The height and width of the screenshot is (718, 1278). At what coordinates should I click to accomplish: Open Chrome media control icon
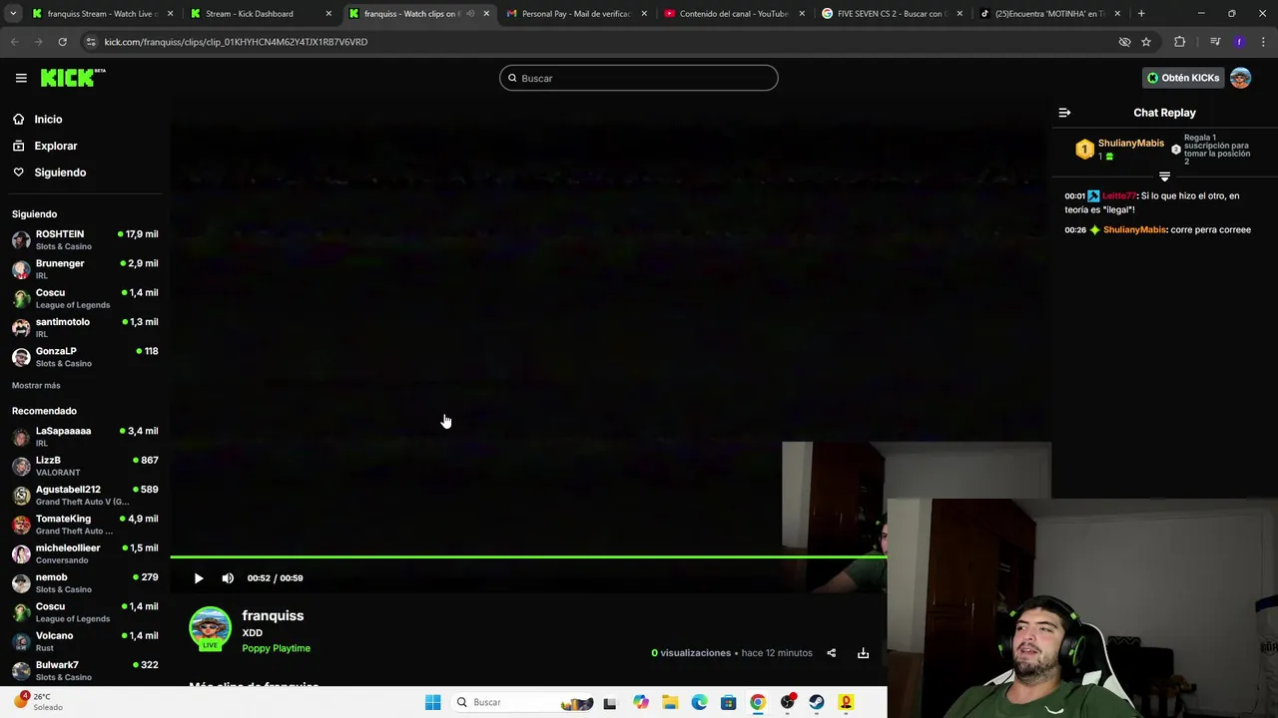(x=1215, y=42)
